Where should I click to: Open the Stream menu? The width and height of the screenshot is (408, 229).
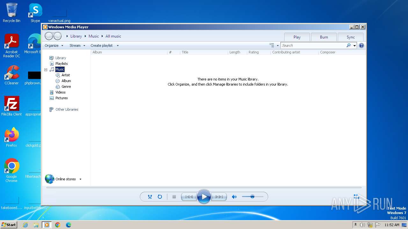tap(77, 45)
